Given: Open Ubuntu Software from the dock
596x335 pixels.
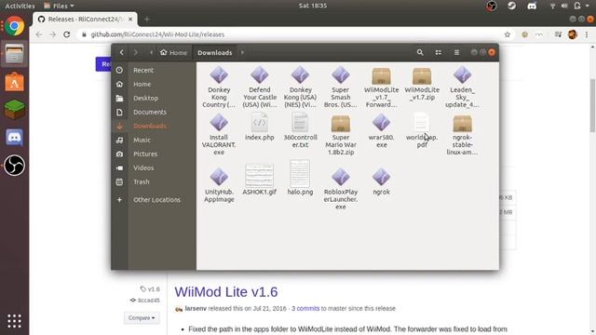Looking at the screenshot, I should tap(15, 82).
